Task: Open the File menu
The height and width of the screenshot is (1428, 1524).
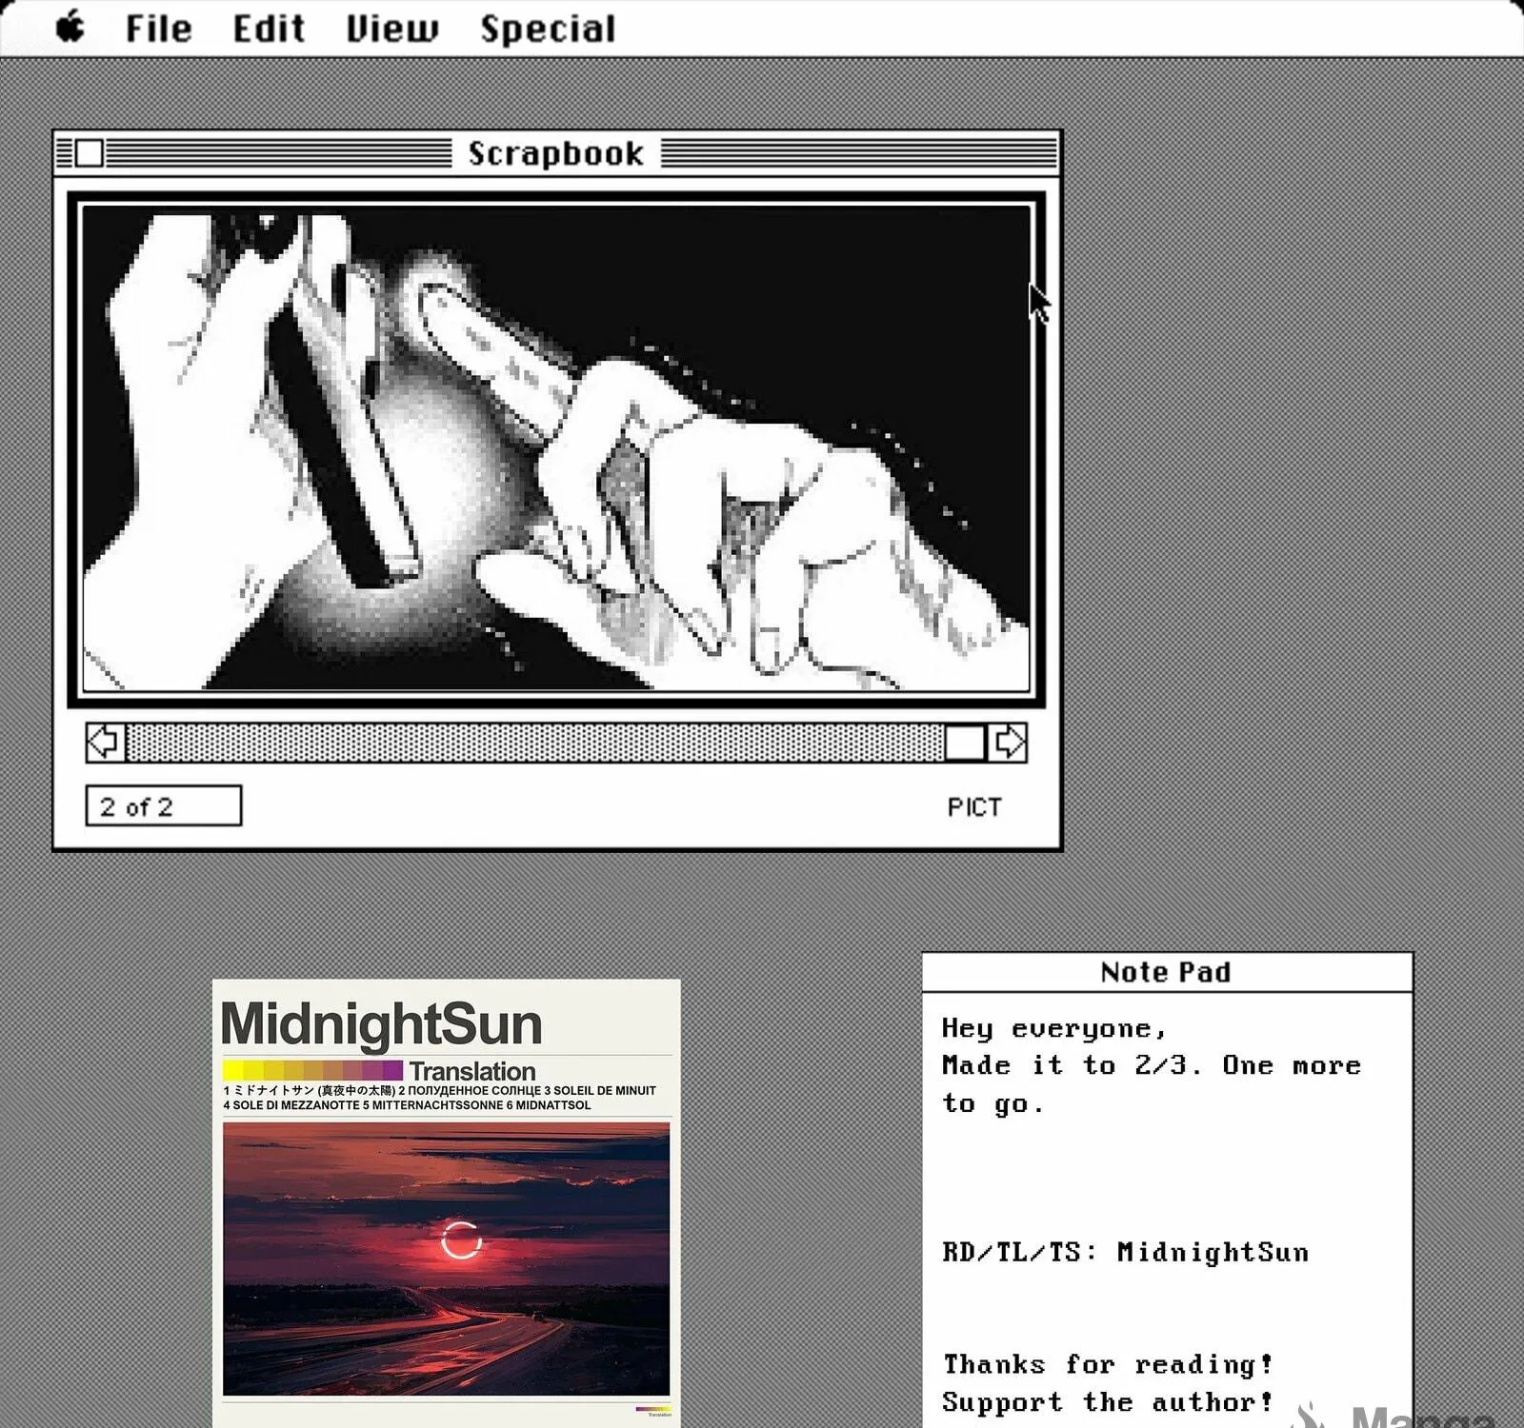Action: 158,29
